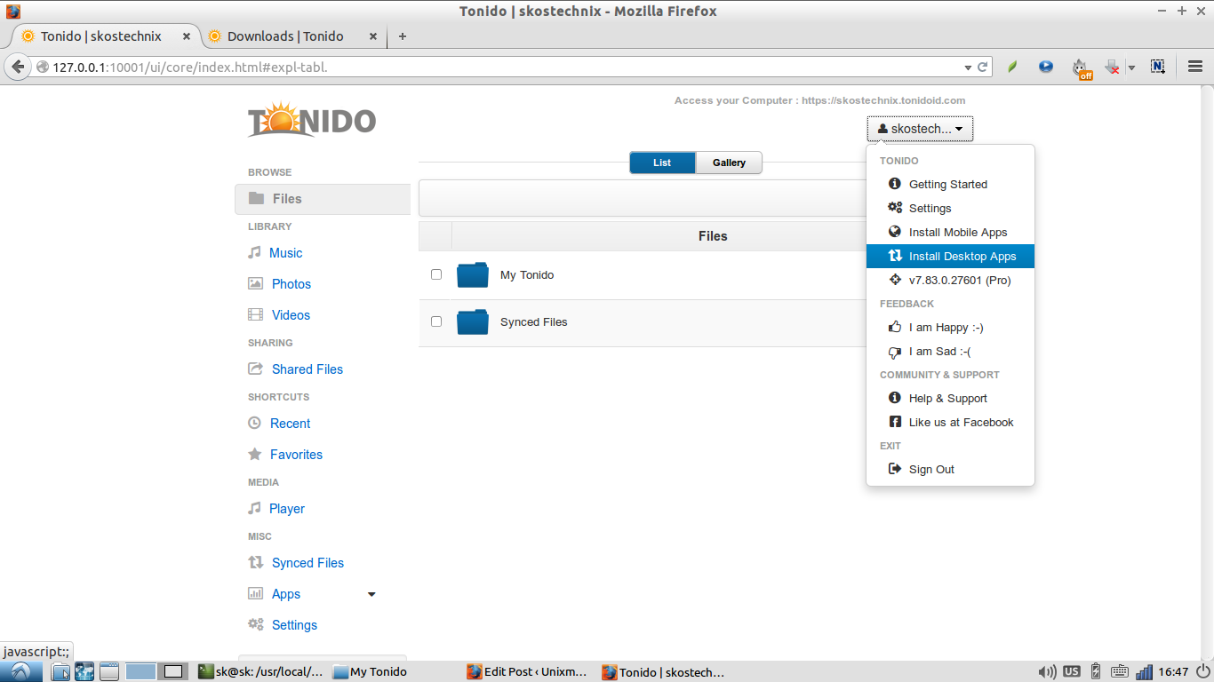Click the green leaf extension icon
This screenshot has height=682, width=1214.
pos(1012,67)
